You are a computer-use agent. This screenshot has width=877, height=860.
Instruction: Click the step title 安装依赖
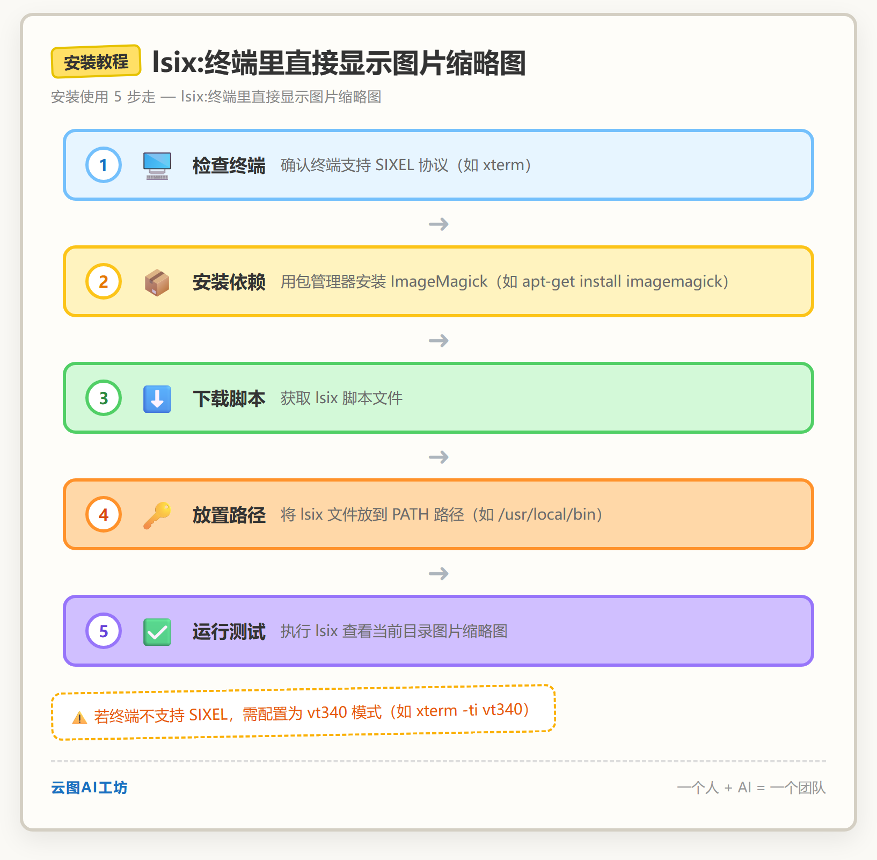[229, 282]
